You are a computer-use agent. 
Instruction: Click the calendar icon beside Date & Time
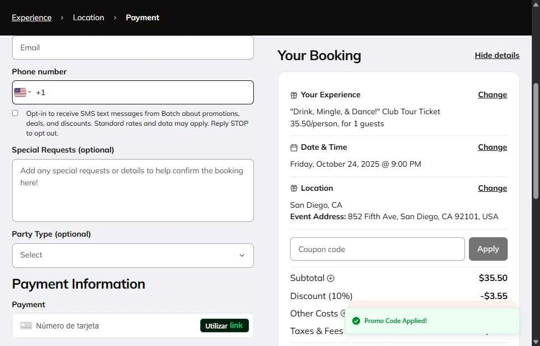[294, 148]
